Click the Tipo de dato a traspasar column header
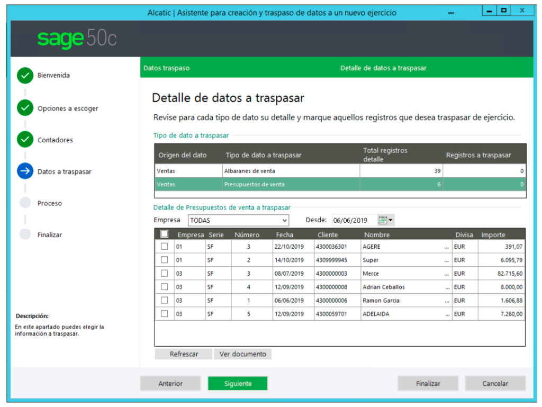The height and width of the screenshot is (407, 542). point(264,155)
